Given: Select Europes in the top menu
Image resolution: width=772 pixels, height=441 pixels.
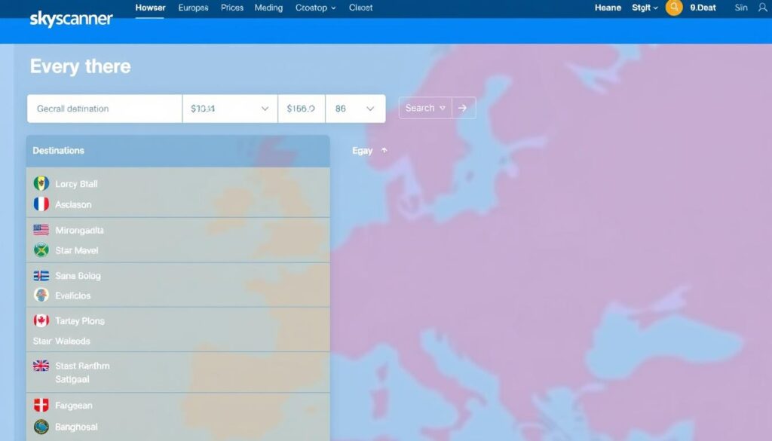Looking at the screenshot, I should click(x=193, y=8).
